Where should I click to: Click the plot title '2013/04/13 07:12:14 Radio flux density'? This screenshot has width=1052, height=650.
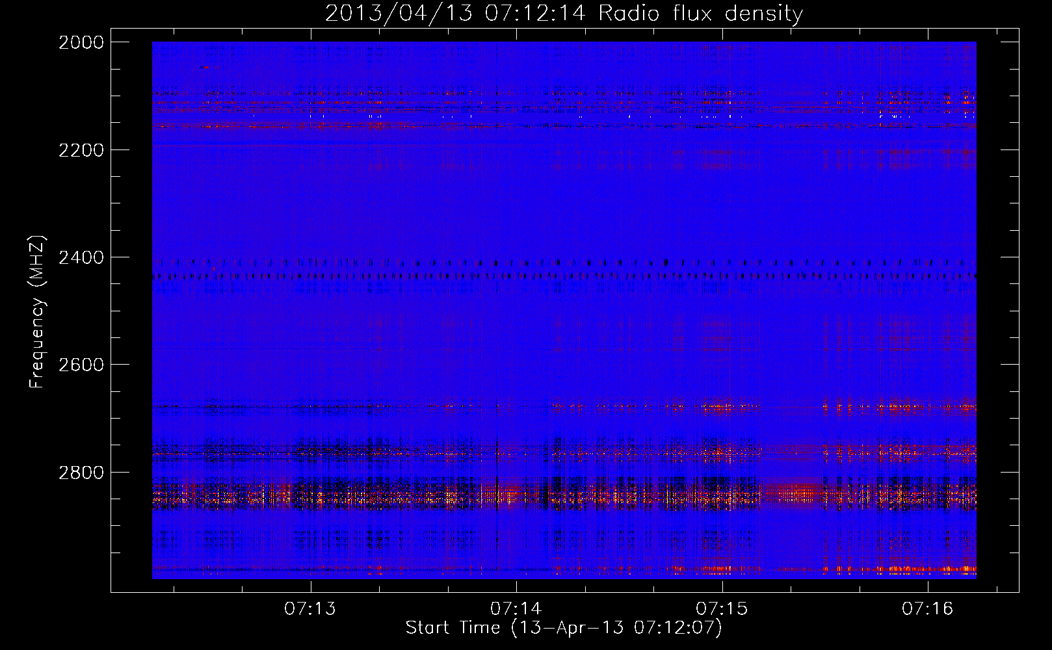(564, 14)
